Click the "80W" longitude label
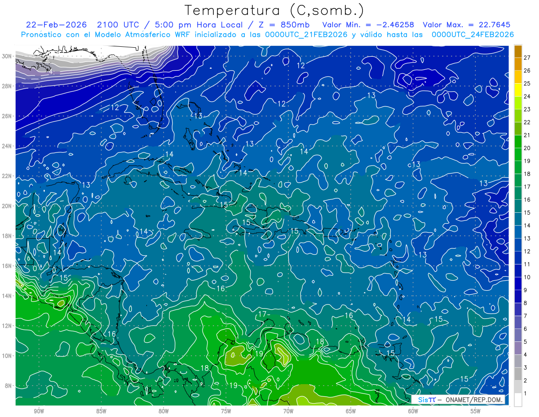 tap(164, 411)
